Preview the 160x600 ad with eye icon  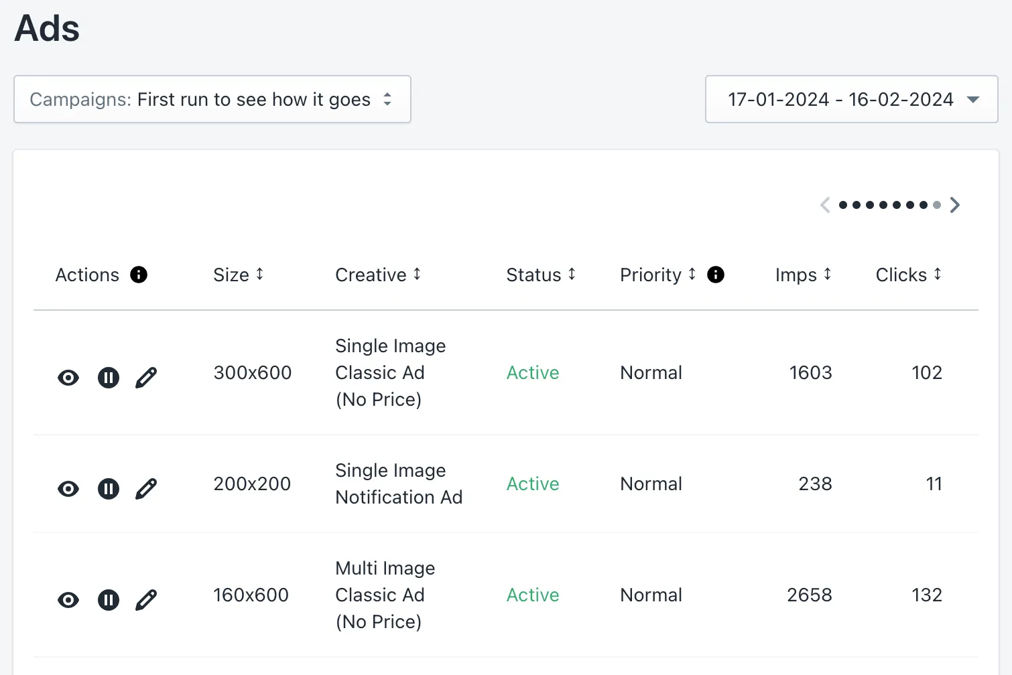[68, 600]
